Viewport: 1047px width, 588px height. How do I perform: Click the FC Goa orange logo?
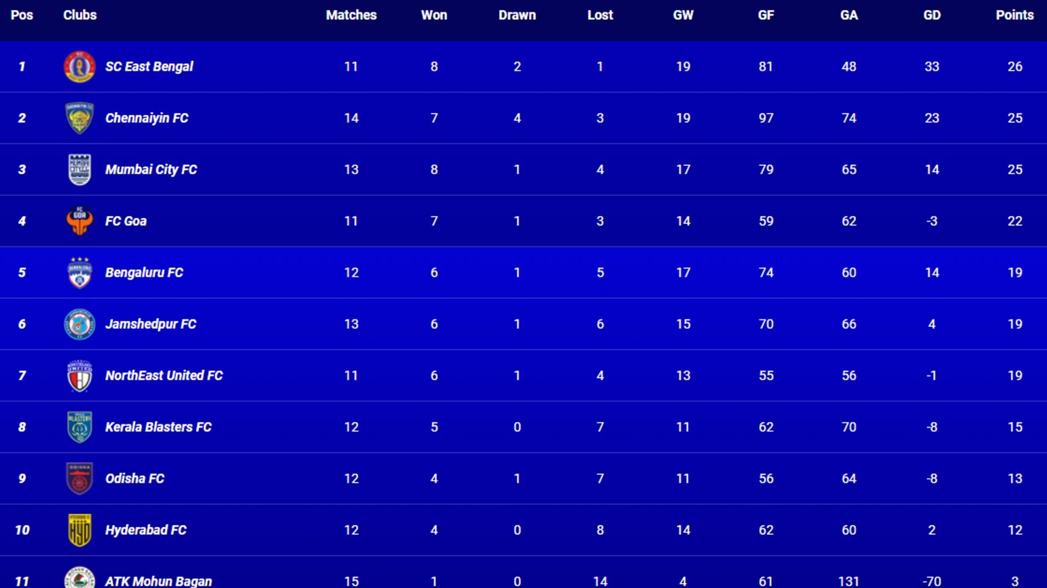tap(79, 221)
